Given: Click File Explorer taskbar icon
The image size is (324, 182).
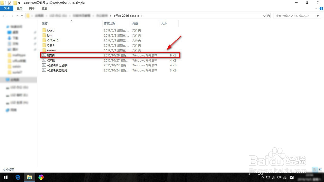Looking at the screenshot, I should coord(29,177).
